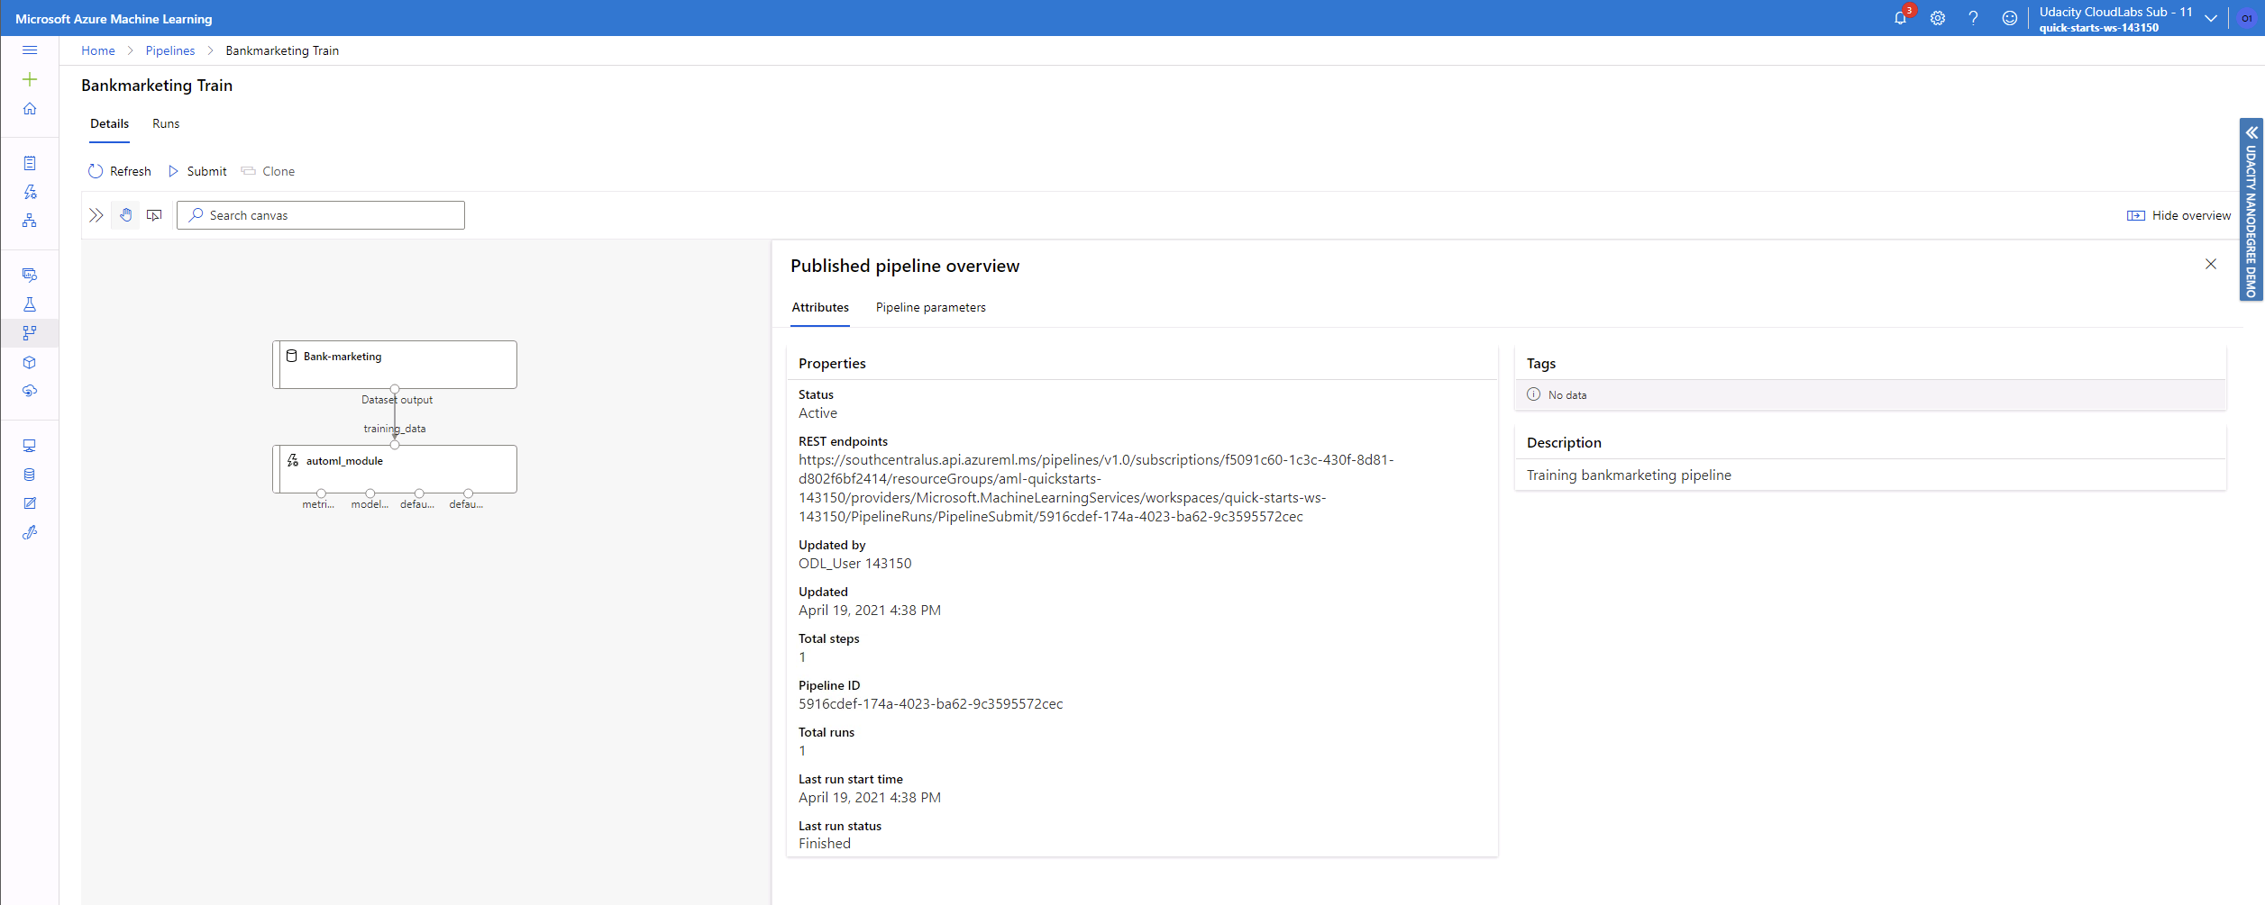Expand the canvas side panel chevrons

click(96, 215)
